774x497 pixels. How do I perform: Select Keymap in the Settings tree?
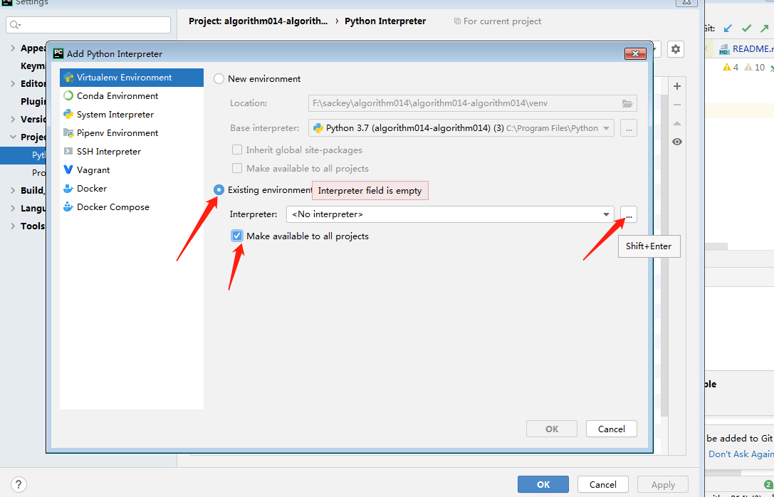pyautogui.click(x=33, y=66)
